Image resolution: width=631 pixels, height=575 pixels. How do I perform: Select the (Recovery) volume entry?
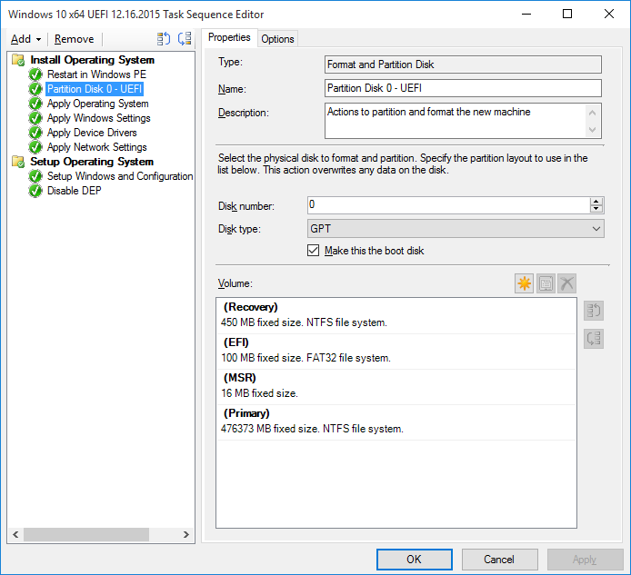(x=396, y=316)
